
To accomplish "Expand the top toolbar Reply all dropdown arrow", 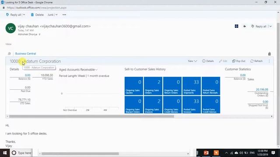I will (x=24, y=15).
